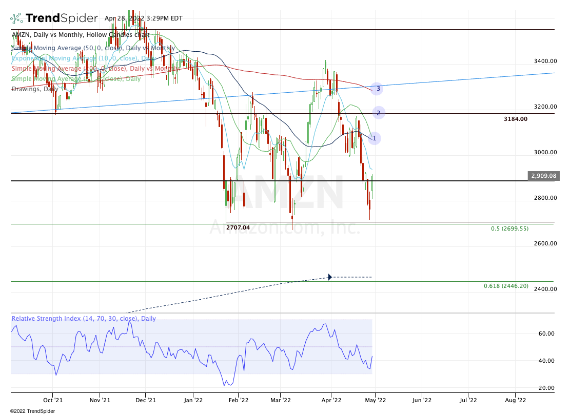Image resolution: width=570 pixels, height=416 pixels.
Task: Click the circled marker labeled 1
Action: tap(375, 138)
